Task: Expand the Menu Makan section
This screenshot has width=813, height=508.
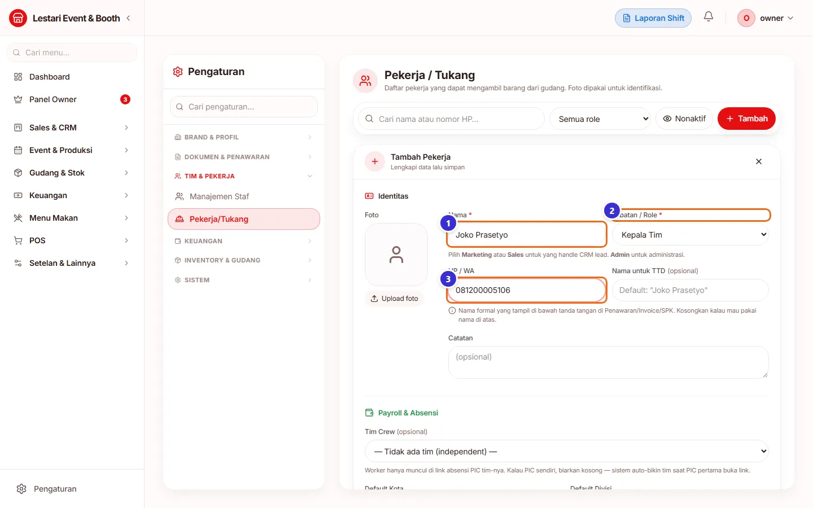Action: (x=72, y=218)
